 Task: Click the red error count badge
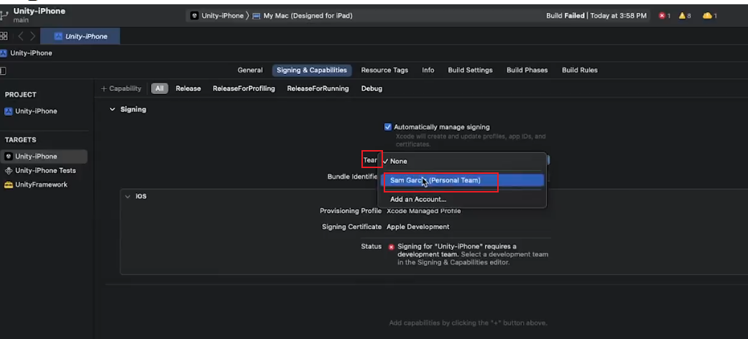pos(665,16)
